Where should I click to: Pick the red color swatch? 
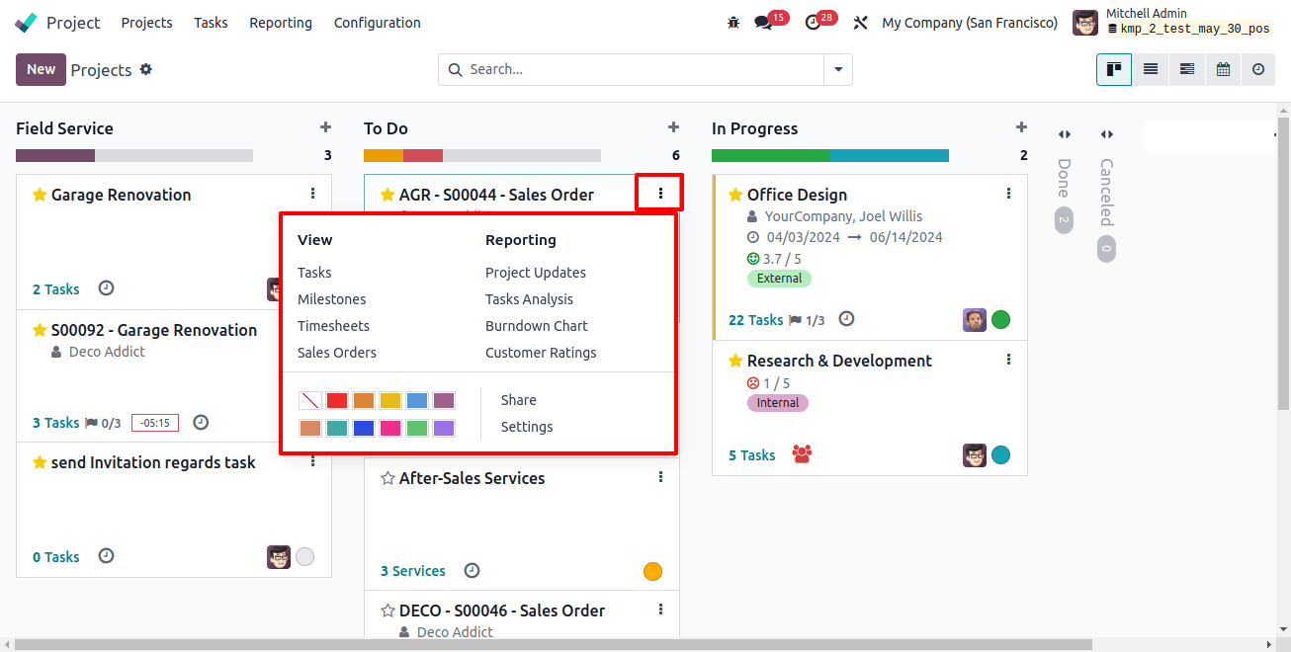[337, 400]
